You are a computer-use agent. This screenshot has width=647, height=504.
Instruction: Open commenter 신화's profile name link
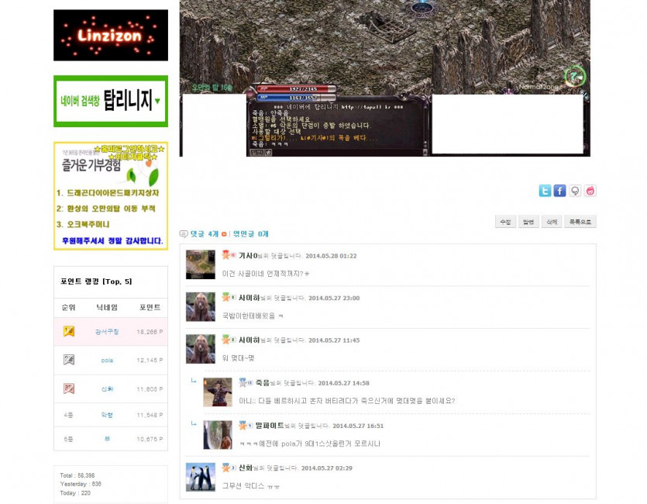pyautogui.click(x=246, y=468)
